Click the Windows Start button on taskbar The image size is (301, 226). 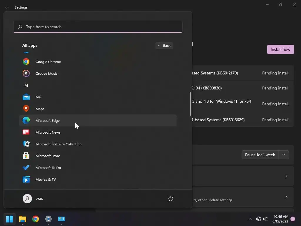9,219
